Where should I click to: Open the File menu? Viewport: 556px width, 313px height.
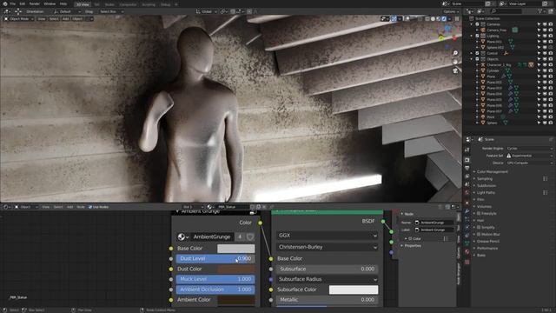pos(13,3)
